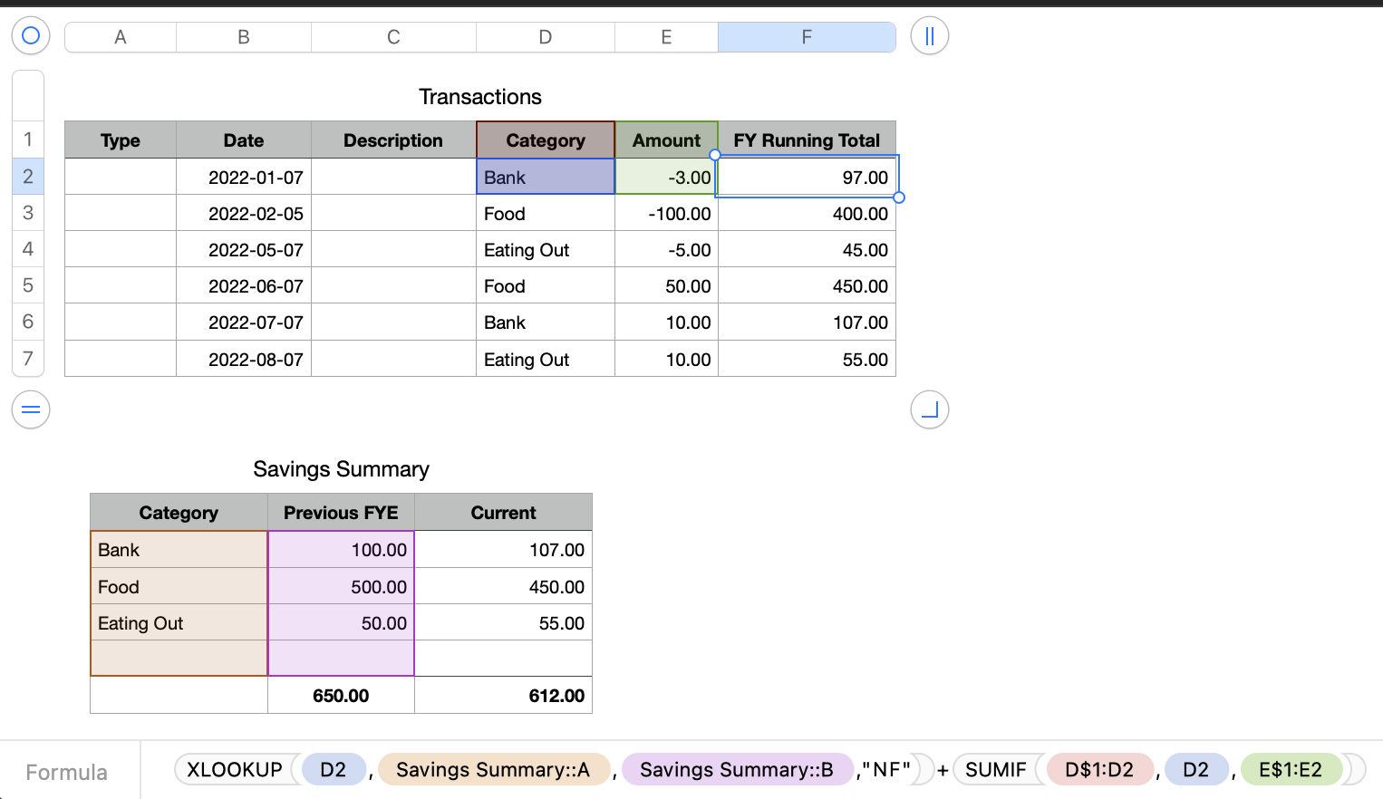Screen dimensions: 1383x799
Task: Select the 45.00 running total cell
Action: point(807,249)
